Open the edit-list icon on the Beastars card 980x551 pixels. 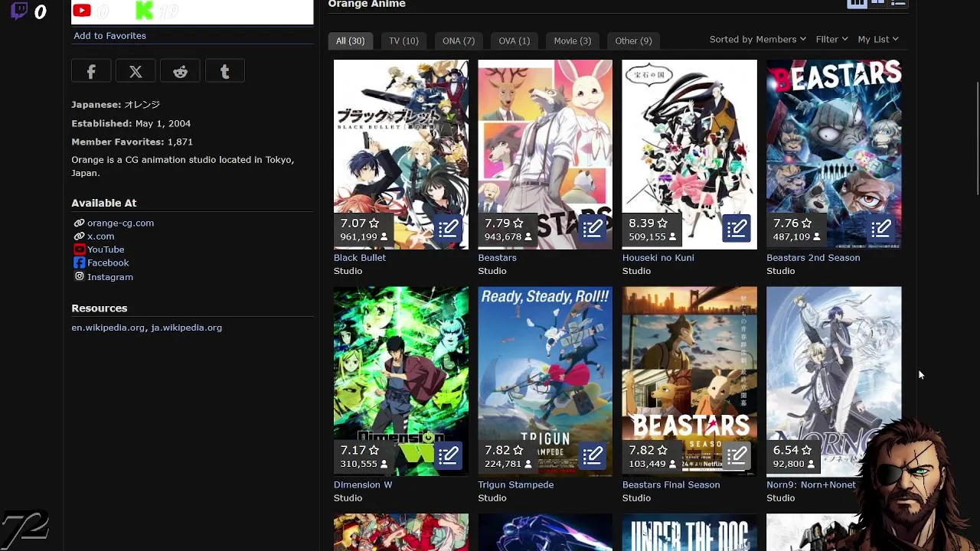pyautogui.click(x=592, y=228)
